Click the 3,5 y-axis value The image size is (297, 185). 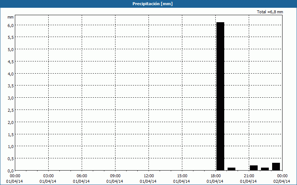[11, 86]
